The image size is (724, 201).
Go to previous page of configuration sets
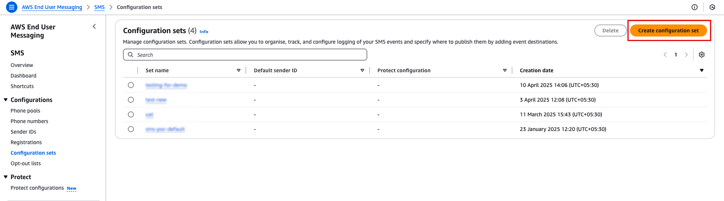click(x=665, y=55)
